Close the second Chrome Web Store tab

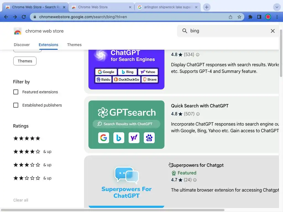[130, 7]
